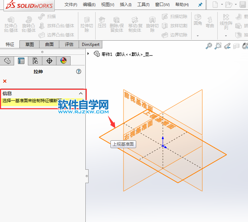Select the Boundary Boss/Base (边界凸台/基体) tool
The width and height of the screenshot is (248, 222).
[56, 35]
